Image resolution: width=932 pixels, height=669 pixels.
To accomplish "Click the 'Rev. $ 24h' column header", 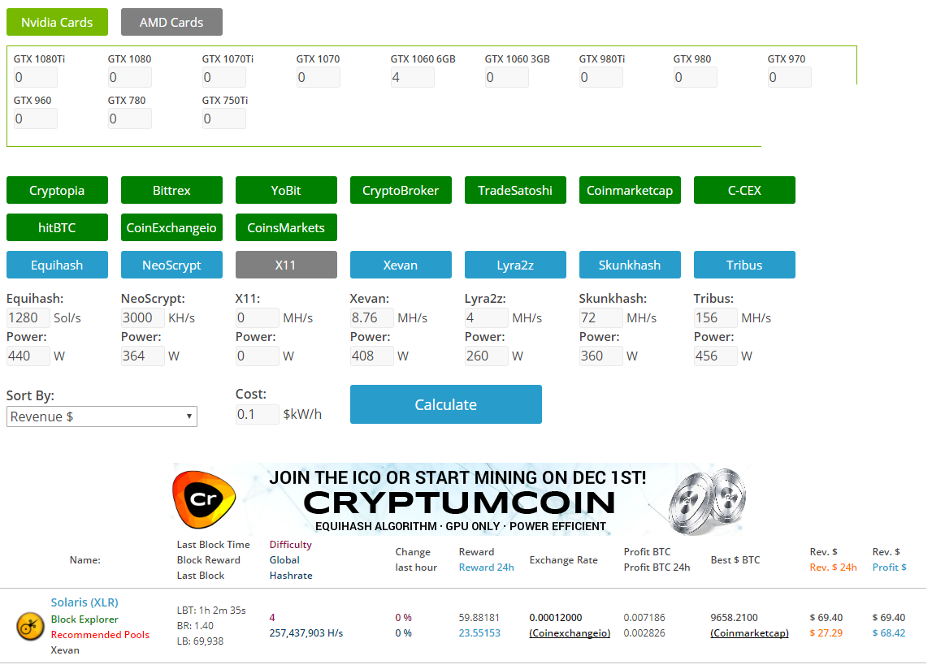I will [x=834, y=568].
